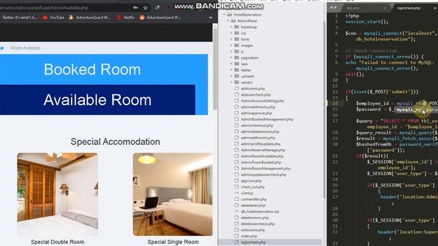
Task: Expand the fonts folder
Action: [x=231, y=40]
